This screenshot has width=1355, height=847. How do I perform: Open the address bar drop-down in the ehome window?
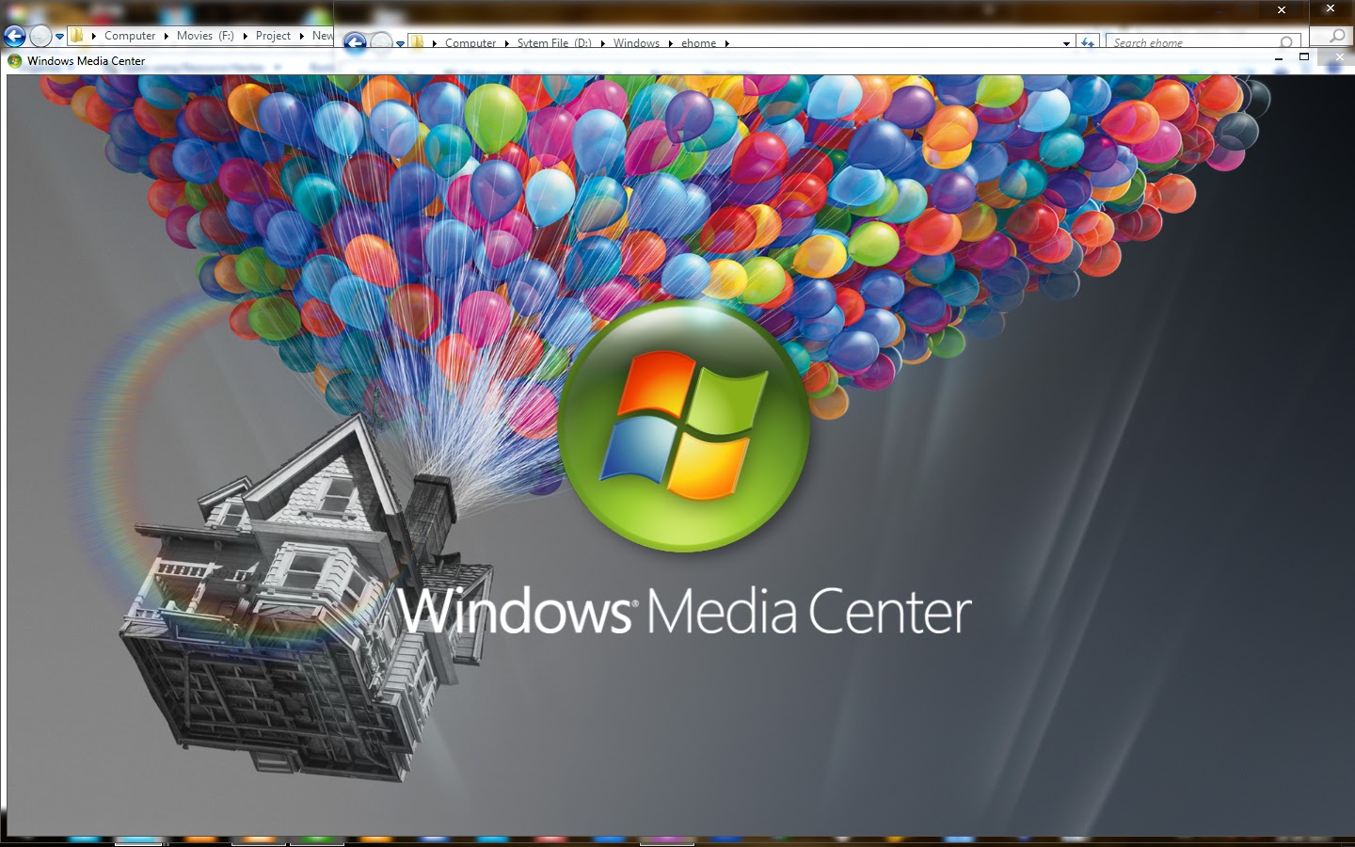(x=1066, y=42)
